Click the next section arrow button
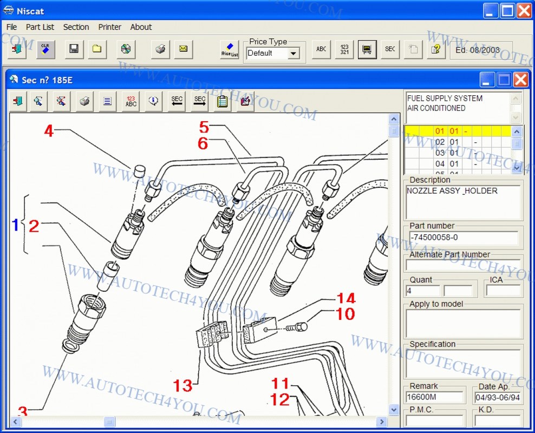535x433 pixels. [x=200, y=101]
